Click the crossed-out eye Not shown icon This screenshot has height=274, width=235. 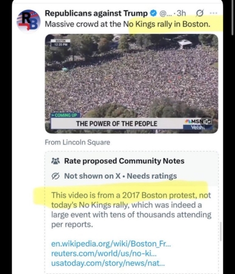56,176
